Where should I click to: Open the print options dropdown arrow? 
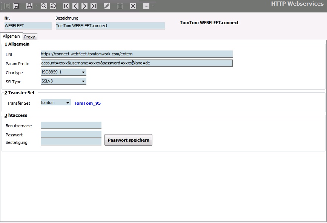click(x=37, y=6)
